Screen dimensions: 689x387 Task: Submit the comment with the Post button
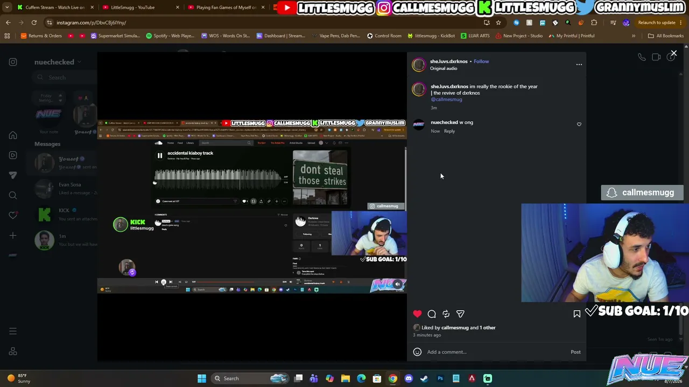tap(575, 352)
